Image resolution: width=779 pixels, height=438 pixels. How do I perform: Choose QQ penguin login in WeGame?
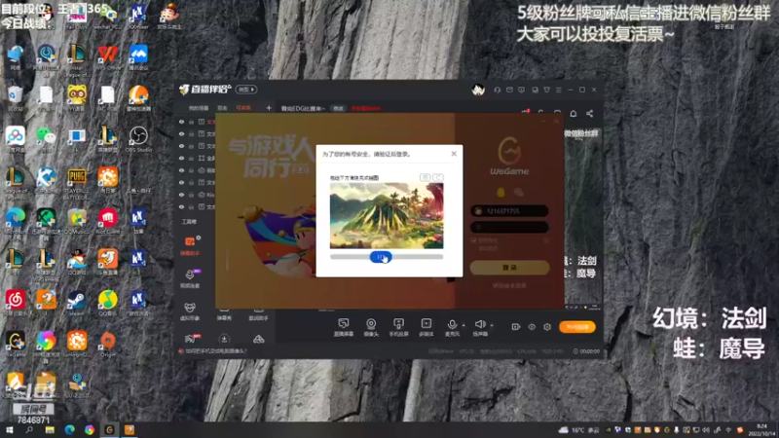click(x=501, y=192)
